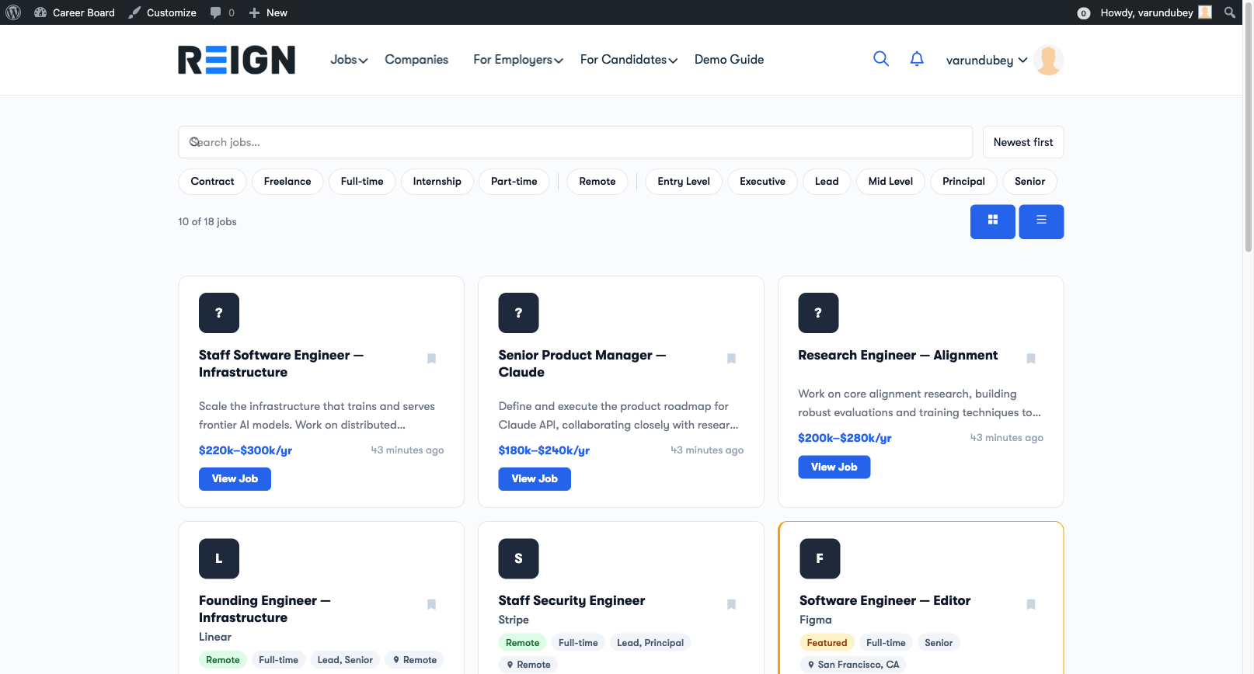Toggle the Mid Level filter

890,182
